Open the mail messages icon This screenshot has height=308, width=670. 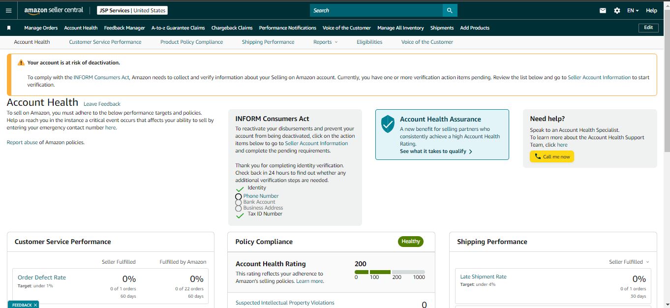coord(603,10)
